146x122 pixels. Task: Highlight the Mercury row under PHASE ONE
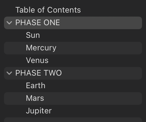tap(73, 48)
